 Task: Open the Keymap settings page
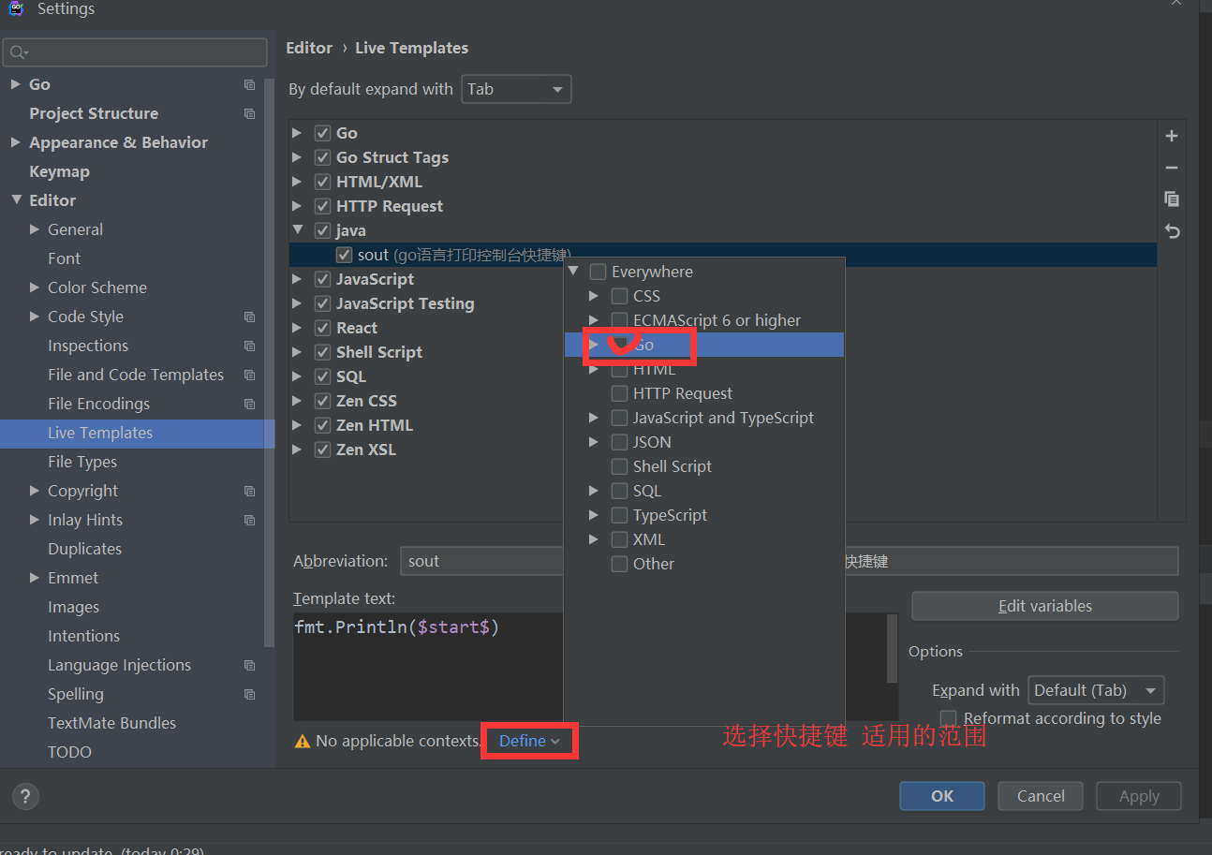click(59, 171)
